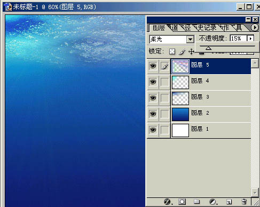The height and width of the screenshot is (207, 260).
Task: Click the opacity slider triangle handle
Action: click(x=208, y=48)
